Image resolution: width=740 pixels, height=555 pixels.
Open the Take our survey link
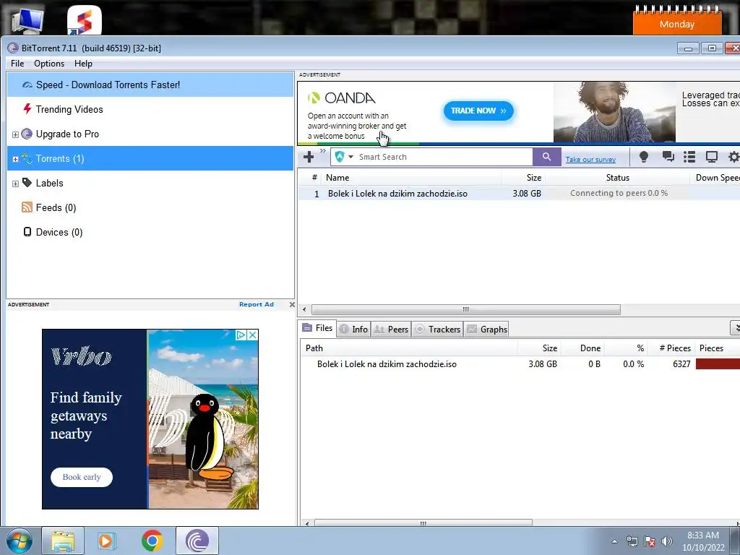(x=590, y=160)
